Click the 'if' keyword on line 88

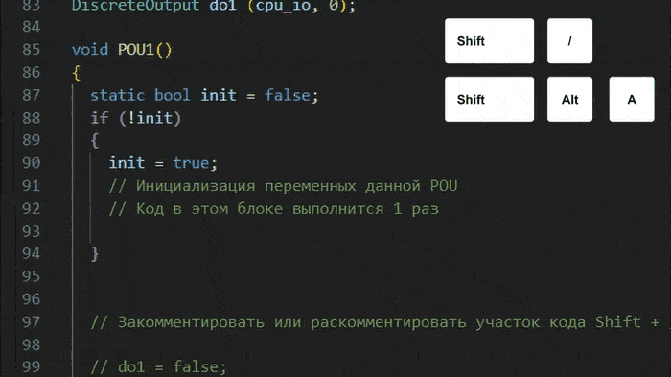point(100,118)
